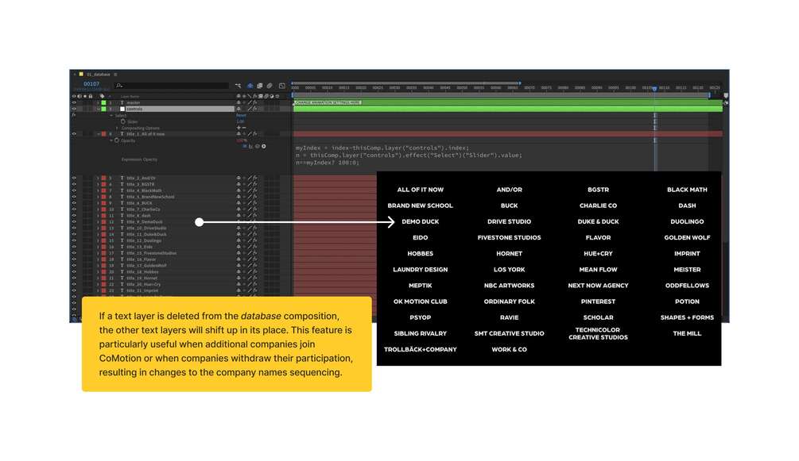The width and height of the screenshot is (799, 461).
Task: Collapse the Select effect group
Action: coord(111,116)
